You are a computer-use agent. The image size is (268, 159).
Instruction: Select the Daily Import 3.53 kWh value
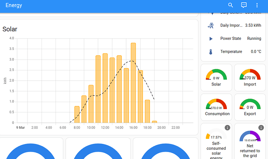[253, 26]
